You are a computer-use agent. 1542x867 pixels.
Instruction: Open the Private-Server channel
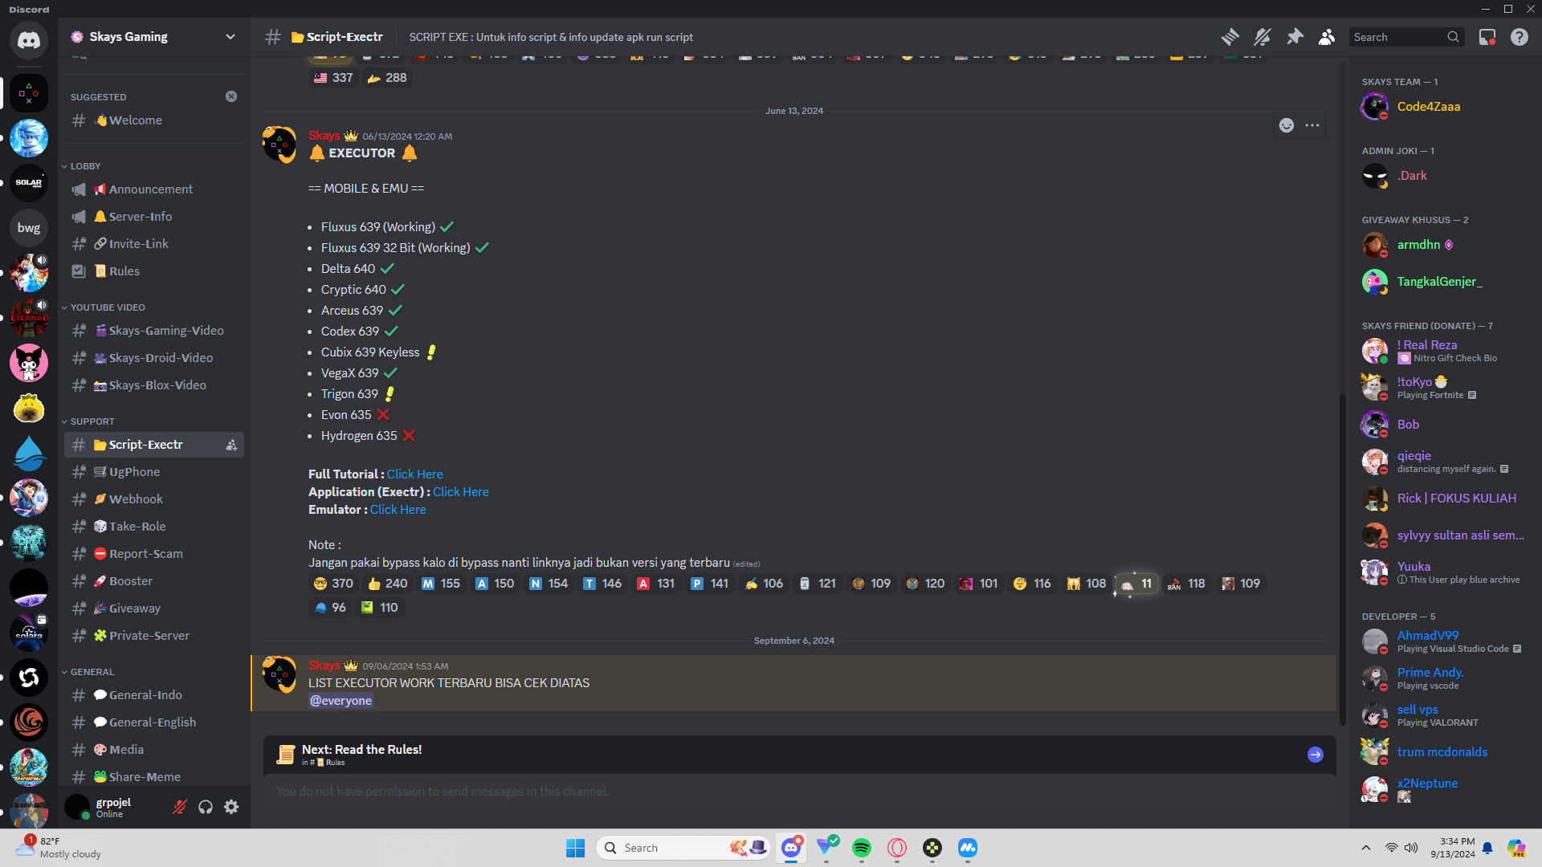pos(154,636)
